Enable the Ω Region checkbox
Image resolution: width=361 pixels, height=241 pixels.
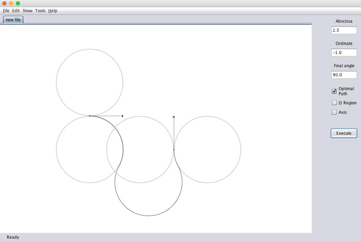pyautogui.click(x=334, y=103)
